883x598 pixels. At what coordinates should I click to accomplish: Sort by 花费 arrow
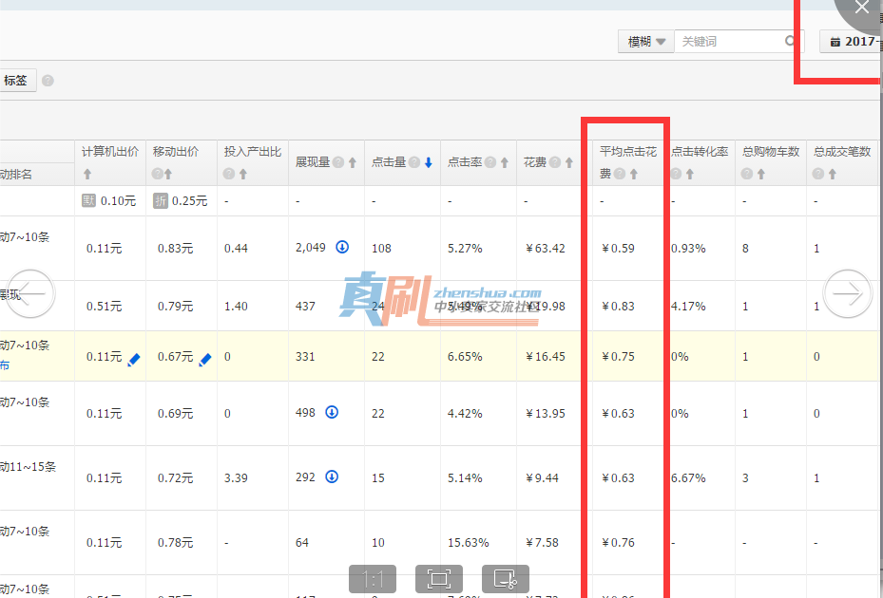point(569,162)
